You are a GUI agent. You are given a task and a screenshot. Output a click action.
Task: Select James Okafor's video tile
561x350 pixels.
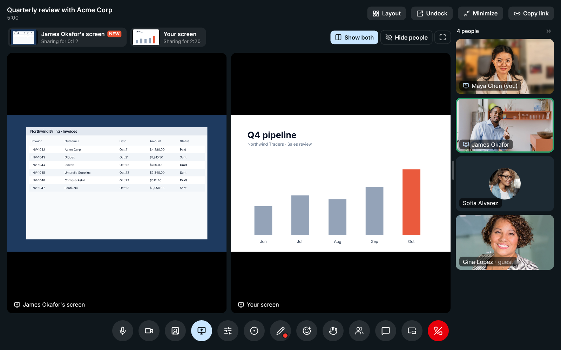(505, 125)
